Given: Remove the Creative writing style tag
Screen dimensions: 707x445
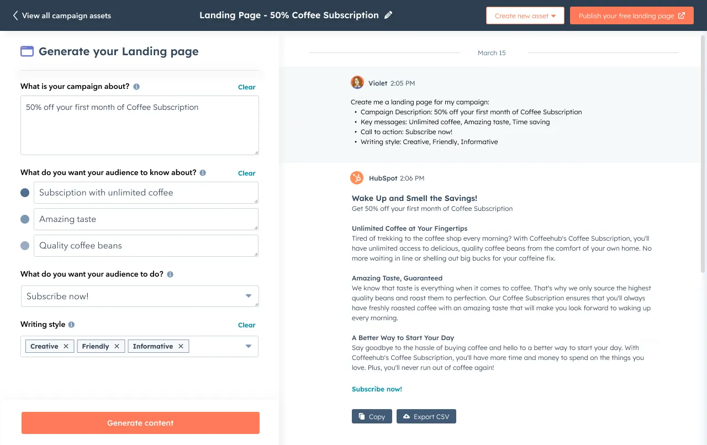Looking at the screenshot, I should point(66,346).
